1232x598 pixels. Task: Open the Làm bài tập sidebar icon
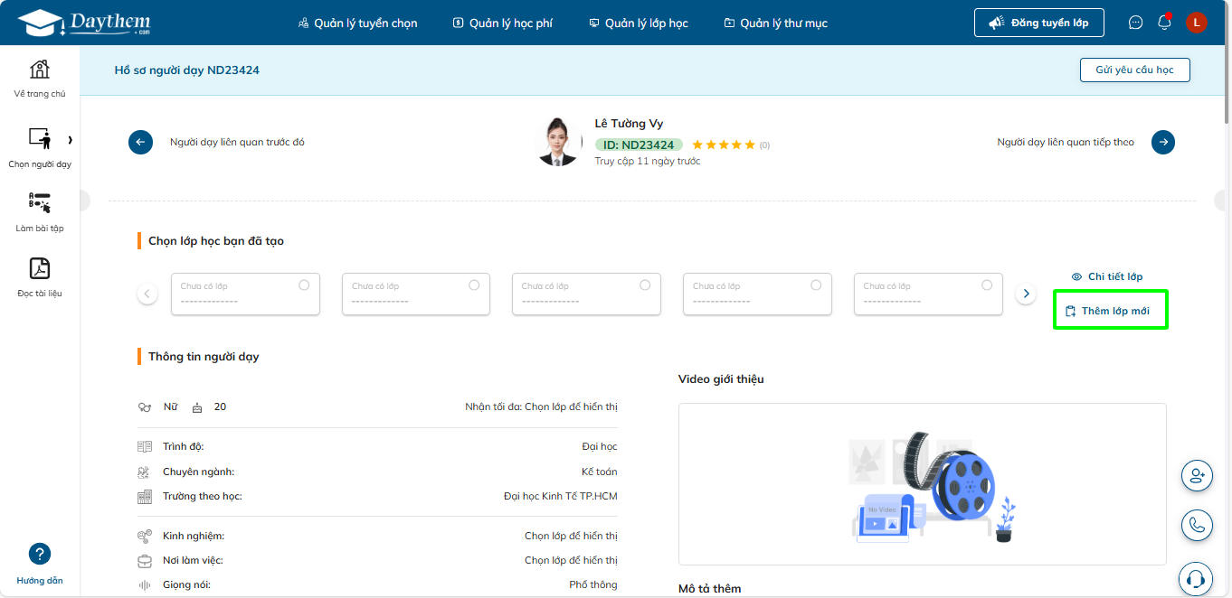40,203
